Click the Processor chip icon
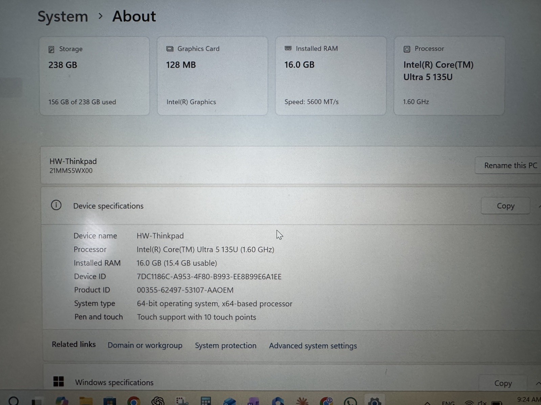Viewport: 541px width, 405px height. pos(407,49)
